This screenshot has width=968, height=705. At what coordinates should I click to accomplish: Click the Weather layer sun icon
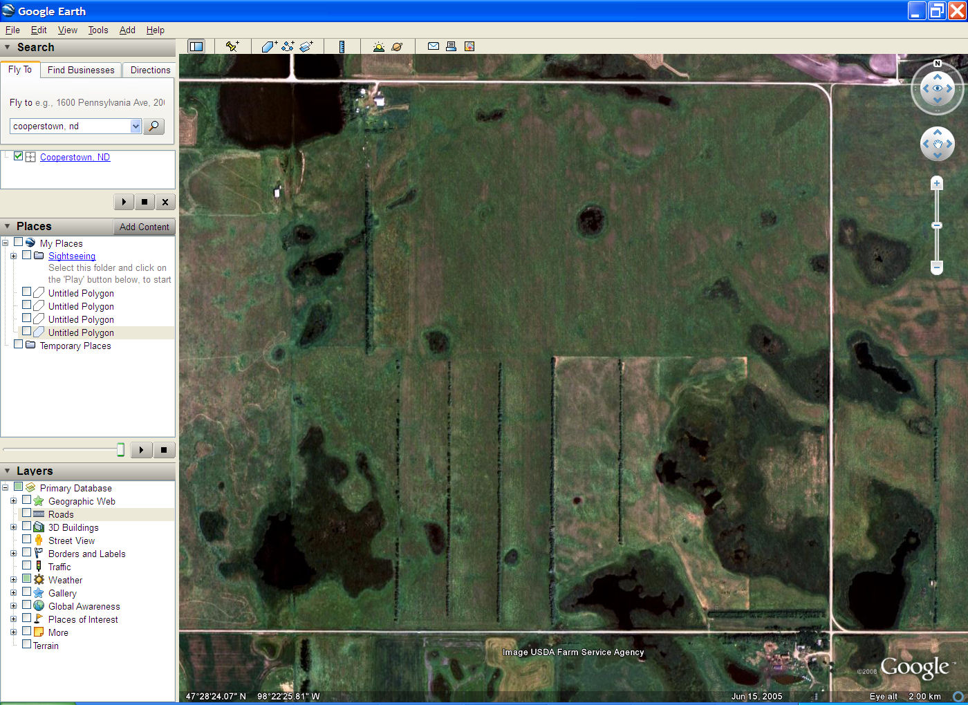click(39, 580)
